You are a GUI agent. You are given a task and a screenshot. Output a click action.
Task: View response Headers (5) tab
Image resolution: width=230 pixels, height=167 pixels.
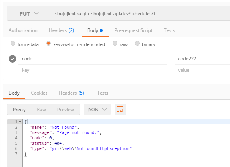click(71, 93)
